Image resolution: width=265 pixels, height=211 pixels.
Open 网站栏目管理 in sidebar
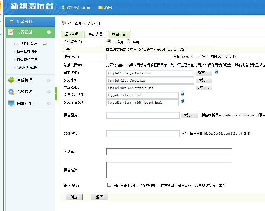(27, 43)
